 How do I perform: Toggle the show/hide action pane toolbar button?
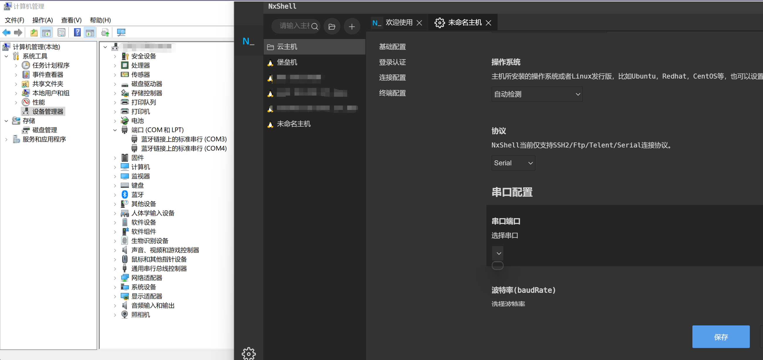pyautogui.click(x=90, y=33)
